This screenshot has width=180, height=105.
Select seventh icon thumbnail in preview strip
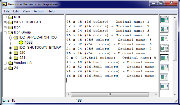click(164, 77)
